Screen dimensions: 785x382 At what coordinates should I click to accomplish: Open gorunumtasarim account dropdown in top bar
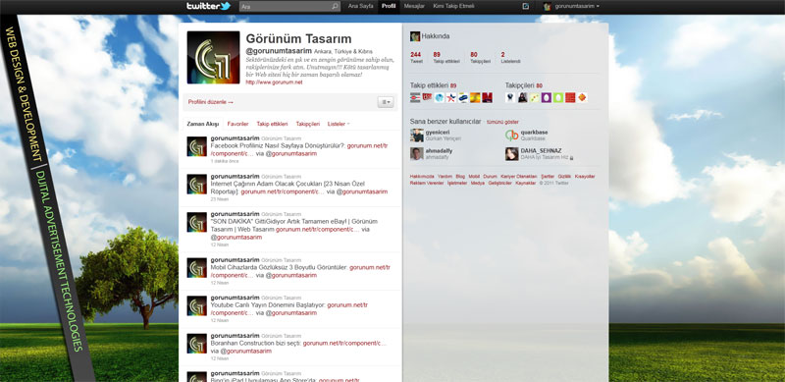577,7
